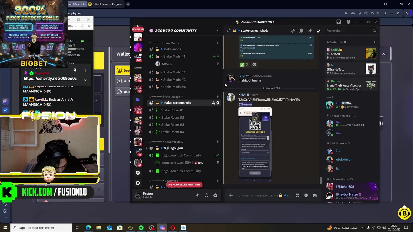Toggle notification settings bell in channel header

[301, 31]
